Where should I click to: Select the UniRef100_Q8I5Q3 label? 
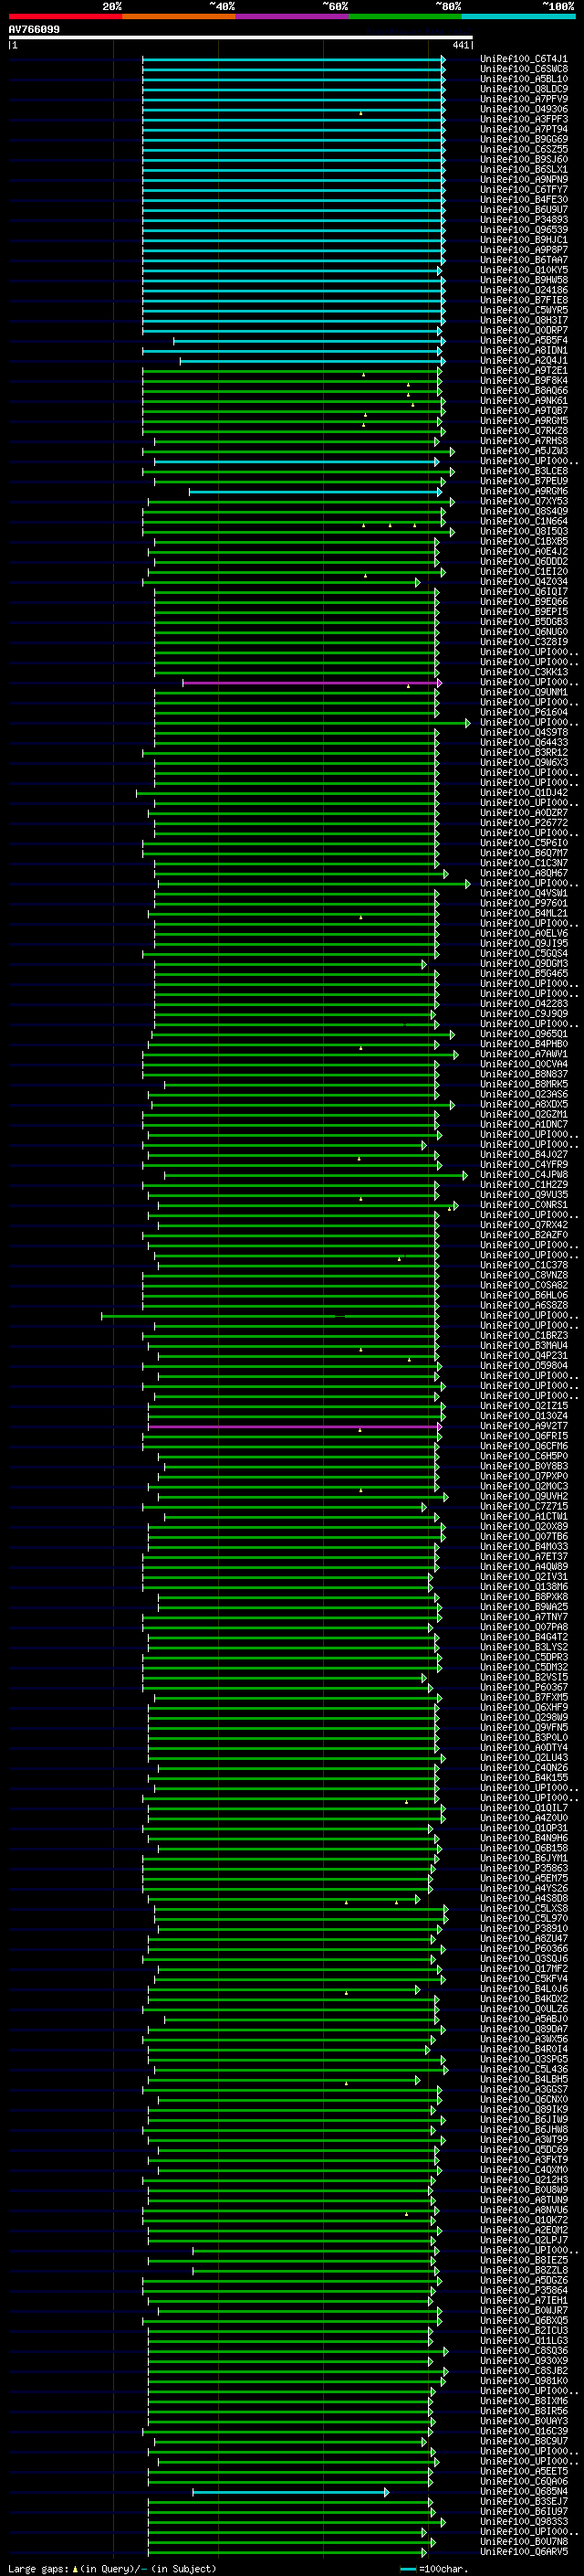point(524,531)
